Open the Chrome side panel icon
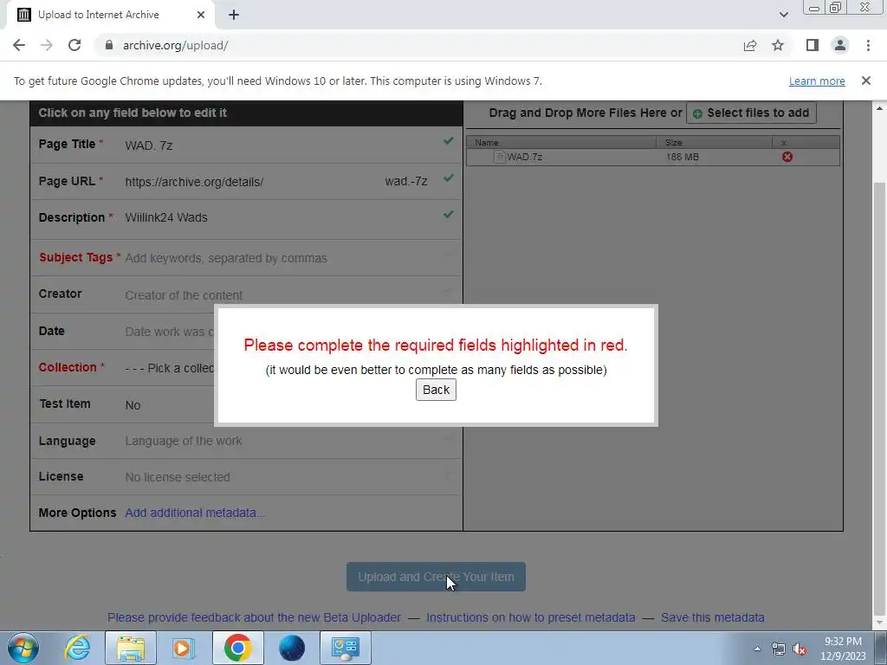Viewport: 887px width, 665px height. [x=813, y=45]
